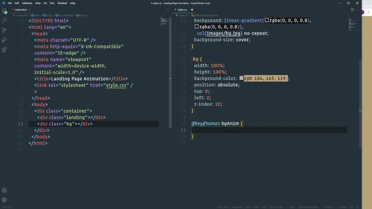Open the Terminal menu
Image resolution: width=372 pixels, height=209 pixels.
(x=62, y=3)
